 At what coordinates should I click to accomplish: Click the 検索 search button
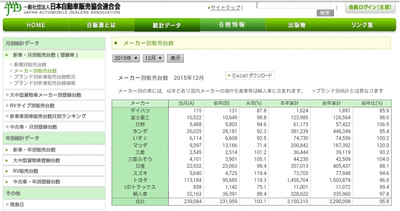tap(325, 13)
